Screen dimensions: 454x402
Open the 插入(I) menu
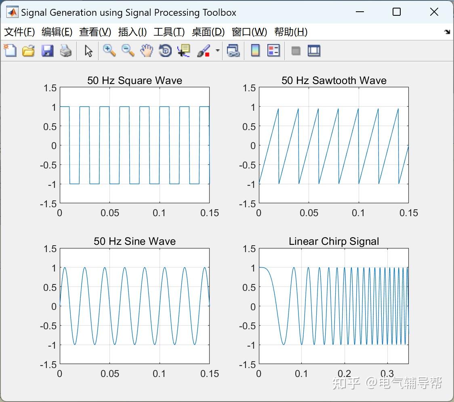[x=132, y=32]
